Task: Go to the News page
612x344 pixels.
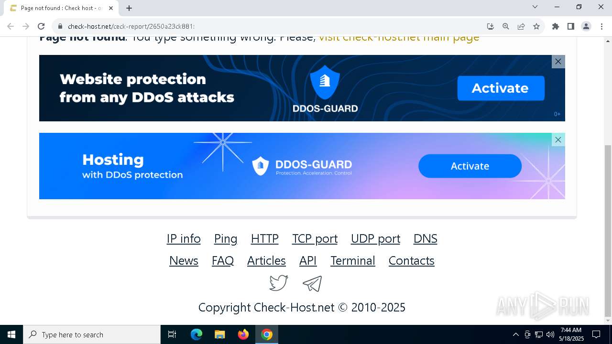Action: tap(184, 260)
